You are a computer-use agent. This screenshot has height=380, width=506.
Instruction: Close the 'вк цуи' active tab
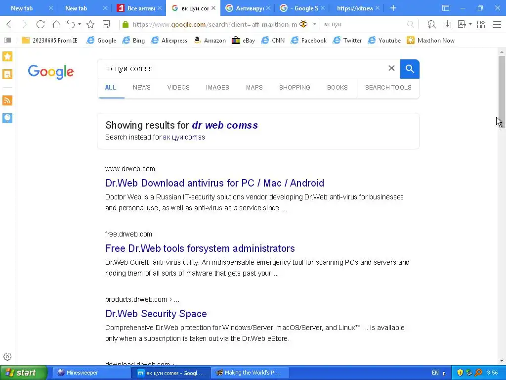click(x=213, y=8)
